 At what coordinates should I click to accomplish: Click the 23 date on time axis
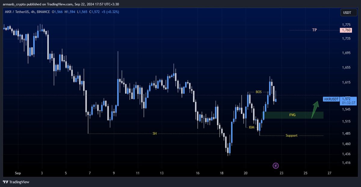(x=281, y=173)
